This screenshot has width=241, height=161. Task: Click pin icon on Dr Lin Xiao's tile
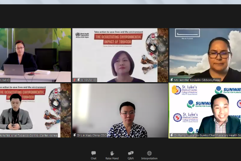75,135
